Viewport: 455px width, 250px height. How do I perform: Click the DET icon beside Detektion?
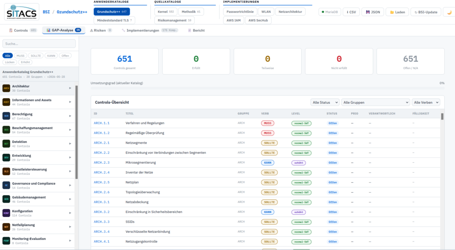(6, 143)
